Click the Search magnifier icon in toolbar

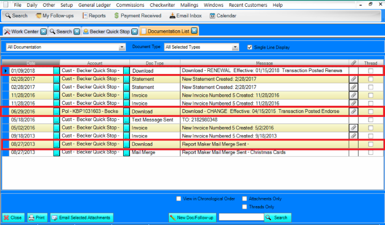click(x=8, y=16)
